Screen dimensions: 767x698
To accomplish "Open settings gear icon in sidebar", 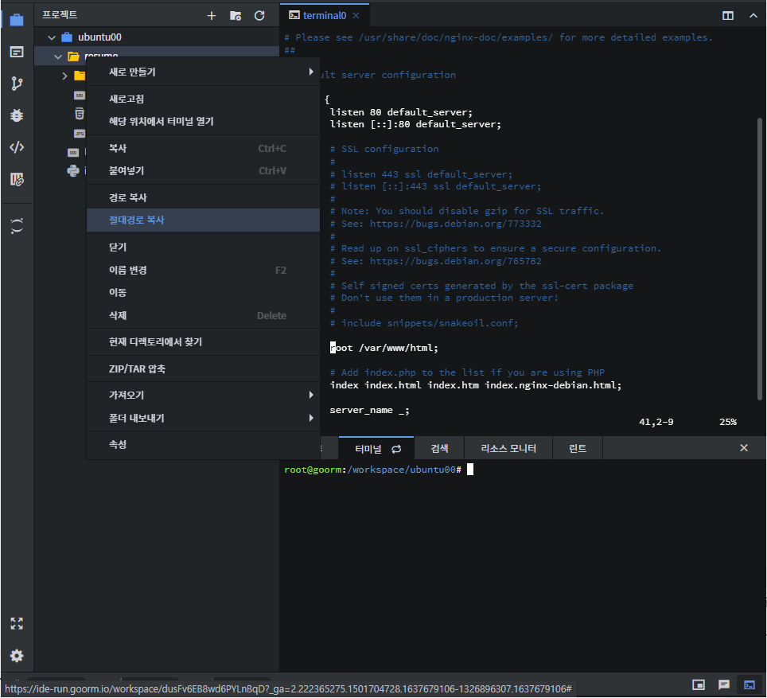I will click(17, 655).
